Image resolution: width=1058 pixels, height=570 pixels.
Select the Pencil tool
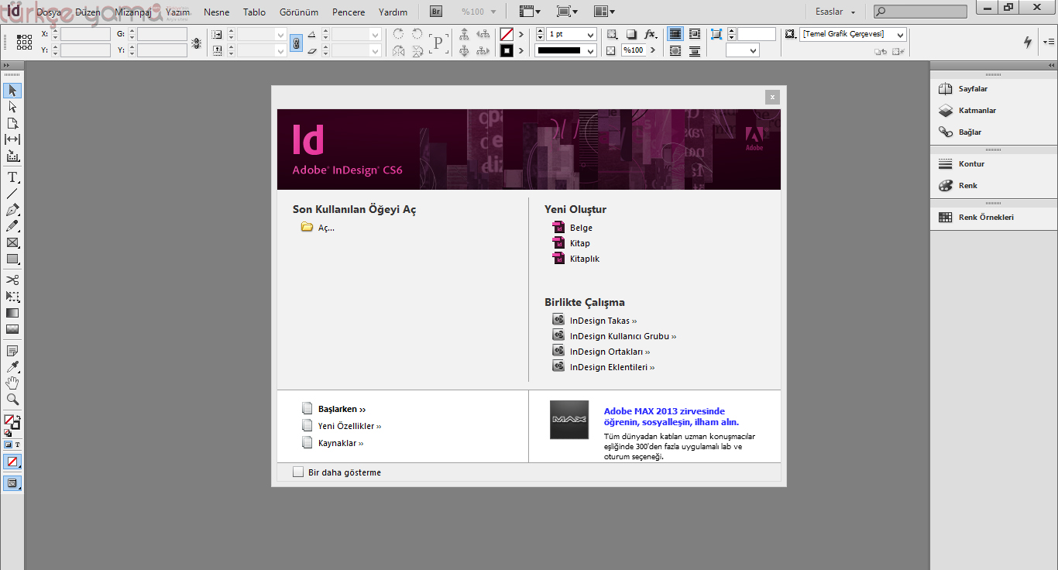pyautogui.click(x=12, y=226)
